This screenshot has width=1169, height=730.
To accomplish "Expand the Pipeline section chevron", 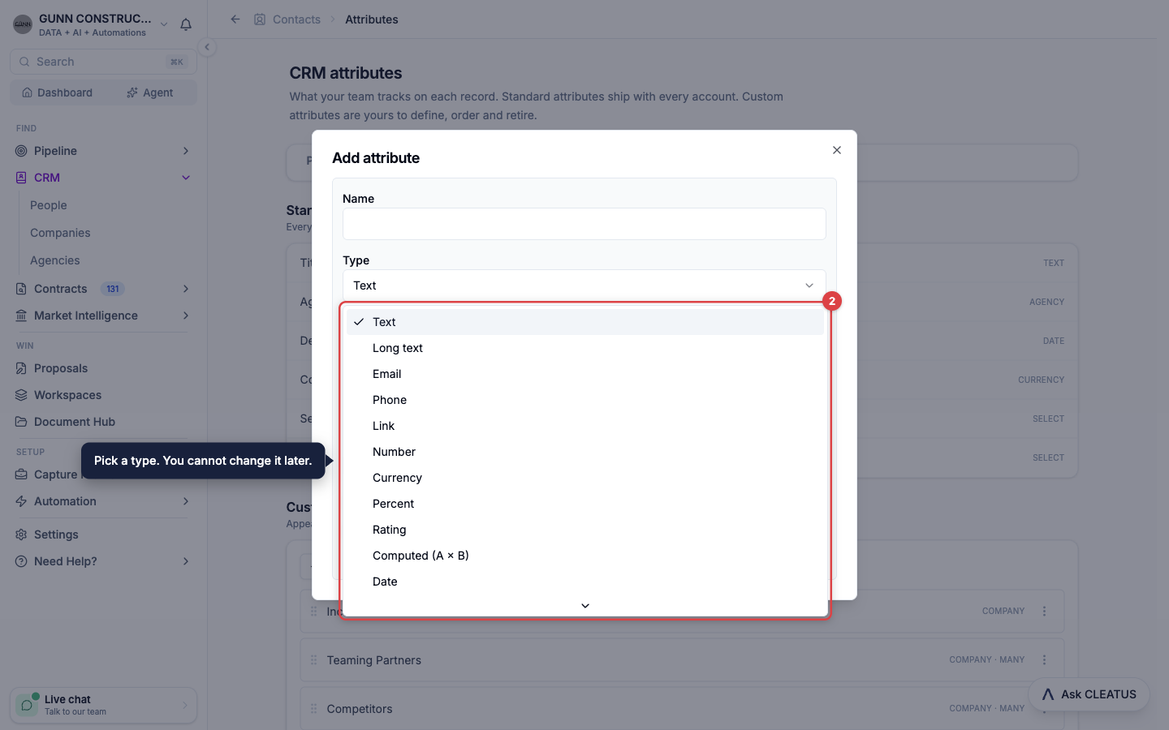I will pos(186,151).
